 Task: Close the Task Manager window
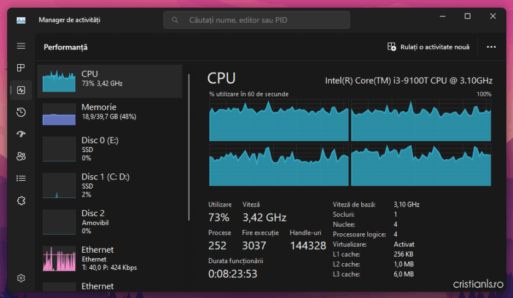(493, 16)
